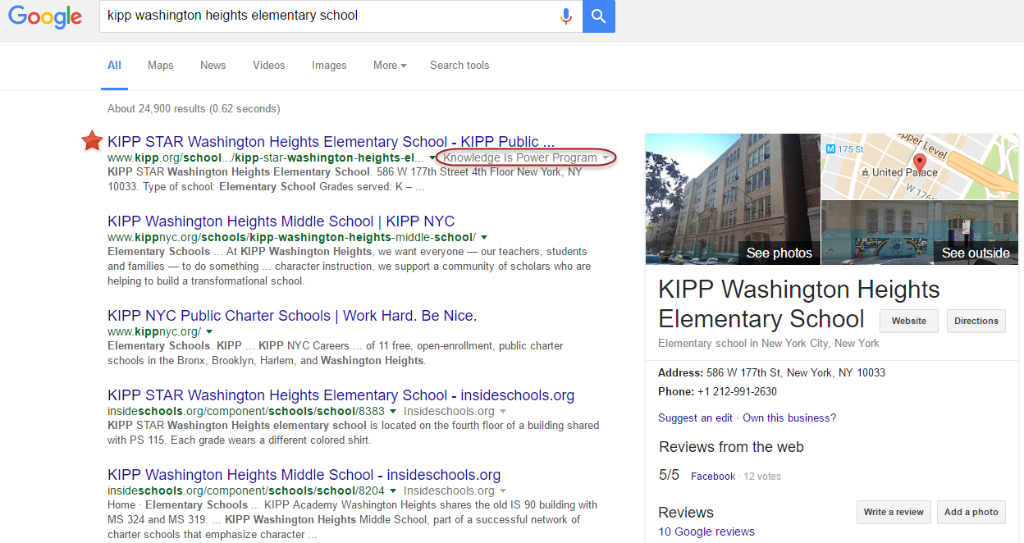Click the 175 St subway station icon
The width and height of the screenshot is (1024, 543).
pyautogui.click(x=831, y=149)
